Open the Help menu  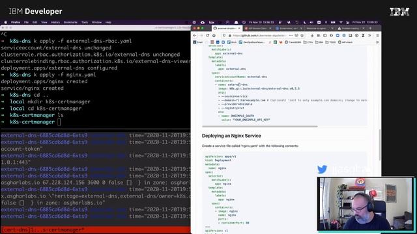pyautogui.click(x=108, y=22)
